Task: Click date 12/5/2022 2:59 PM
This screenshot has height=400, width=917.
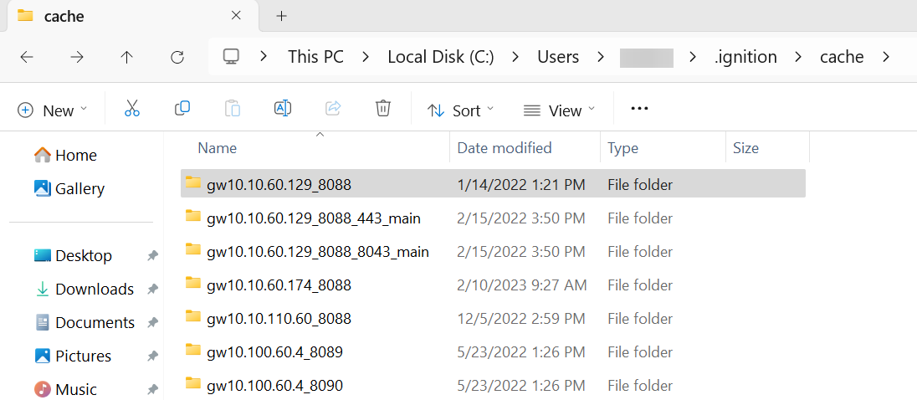Action: pos(521,319)
